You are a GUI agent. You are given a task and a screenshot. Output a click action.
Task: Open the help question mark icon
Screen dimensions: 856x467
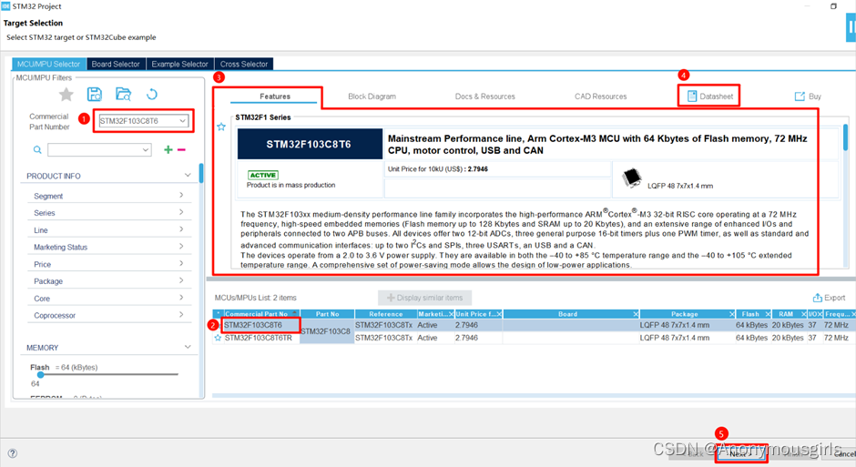[x=13, y=453]
